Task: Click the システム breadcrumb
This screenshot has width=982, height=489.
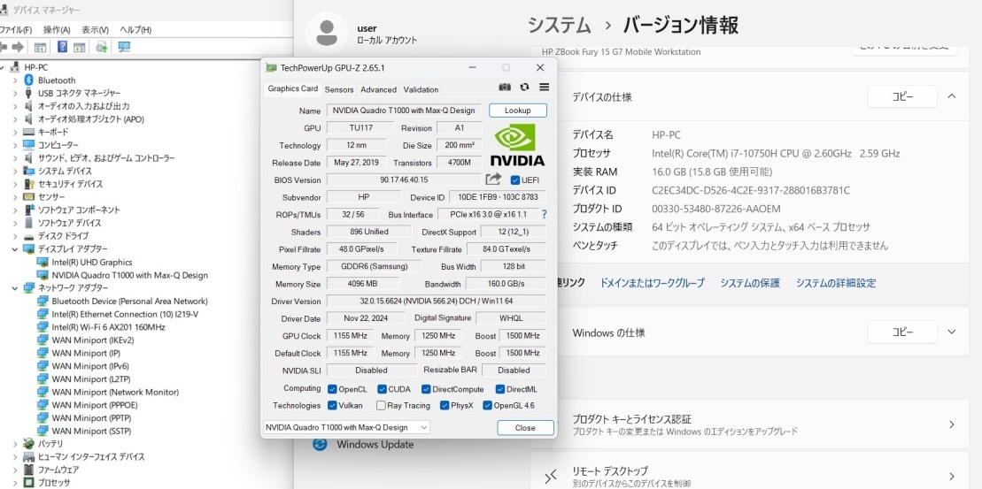Action: tap(559, 25)
